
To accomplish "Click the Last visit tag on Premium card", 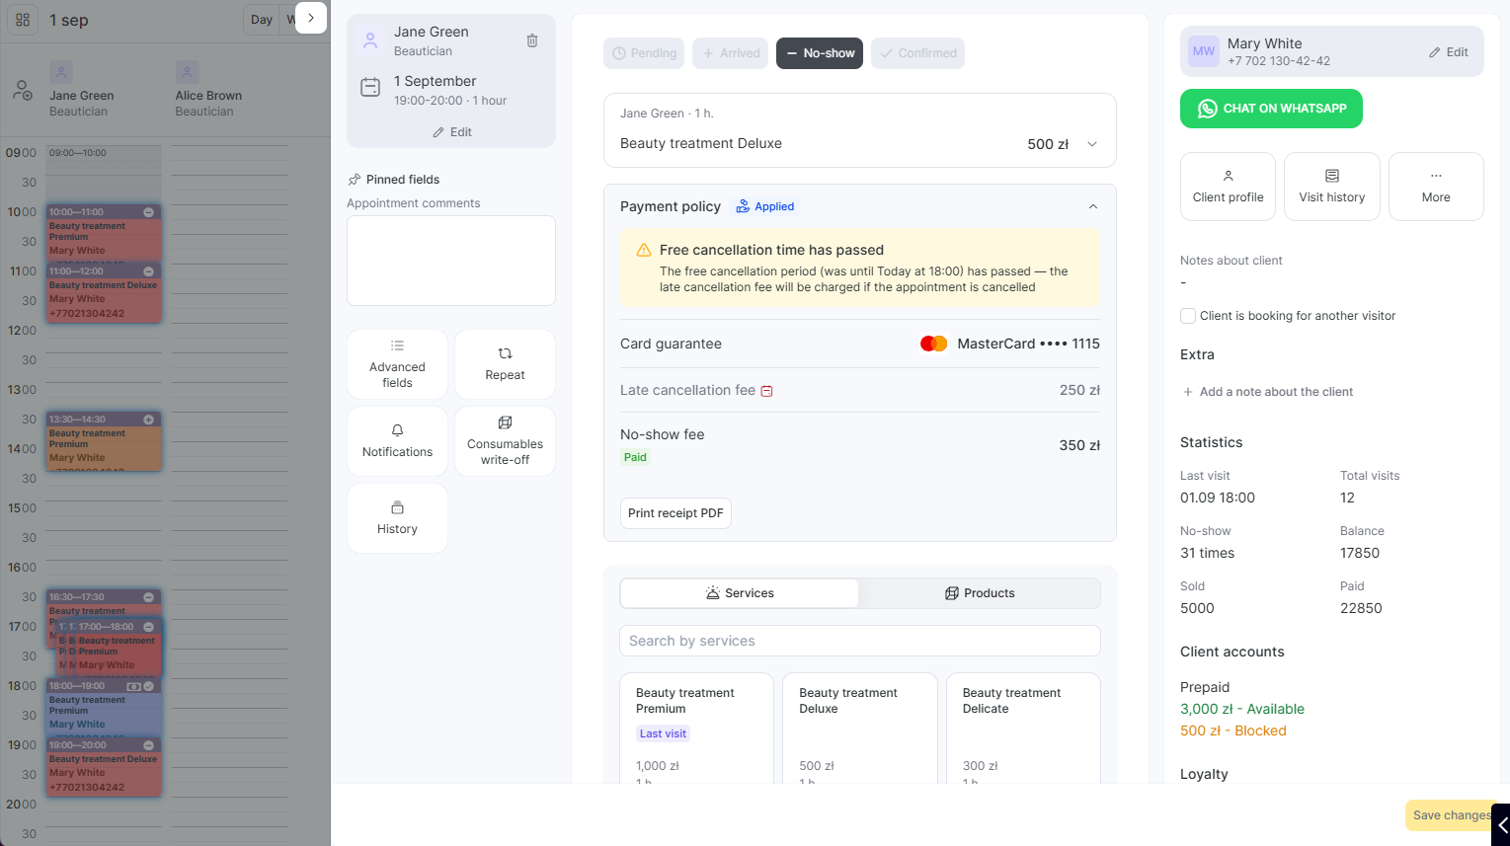I will pyautogui.click(x=663, y=733).
